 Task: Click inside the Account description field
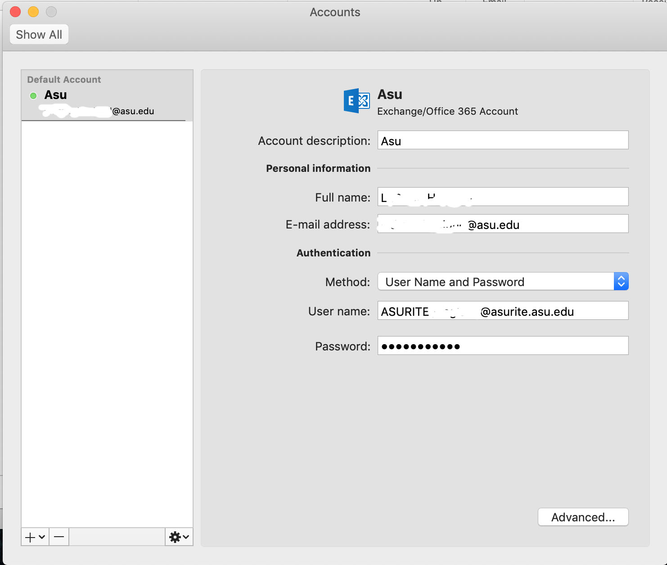502,140
